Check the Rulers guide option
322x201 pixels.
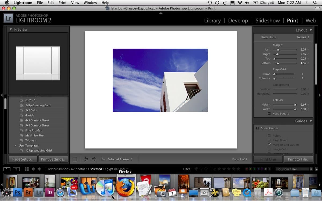click(x=269, y=136)
